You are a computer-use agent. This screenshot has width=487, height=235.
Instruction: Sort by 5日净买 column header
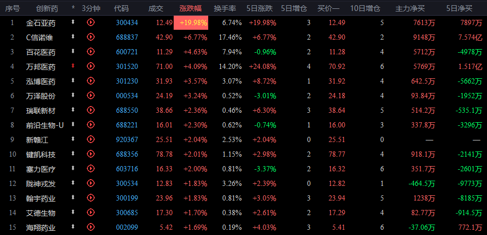459,8
